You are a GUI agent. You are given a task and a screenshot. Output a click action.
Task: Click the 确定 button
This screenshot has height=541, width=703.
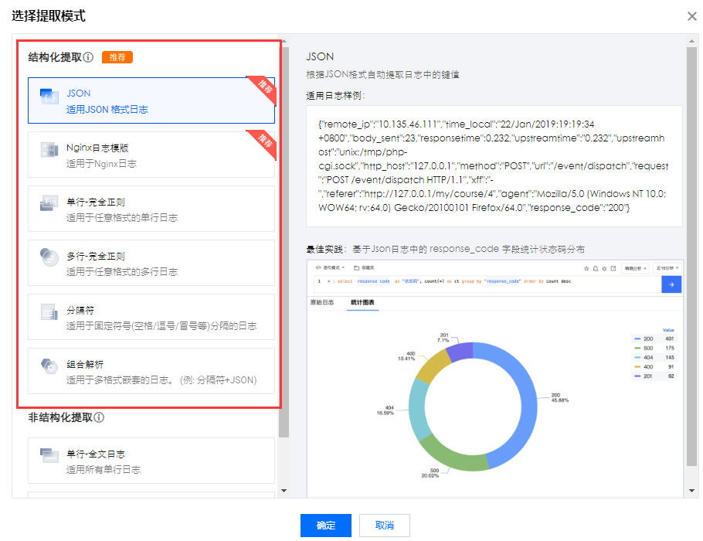[326, 526]
